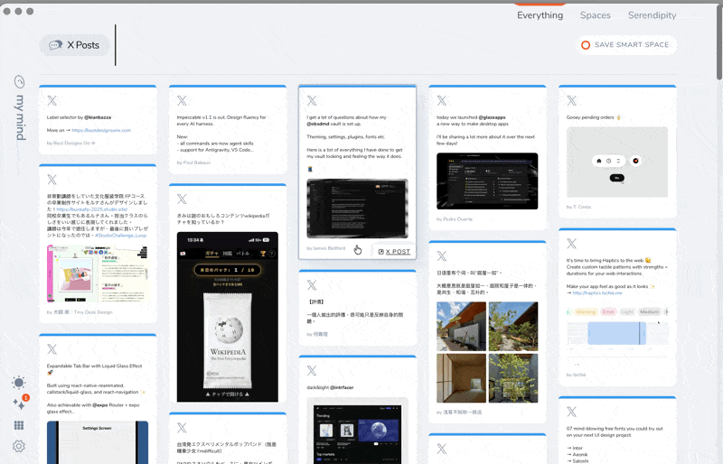Open glazeapps desktop app screenshot

point(487,181)
